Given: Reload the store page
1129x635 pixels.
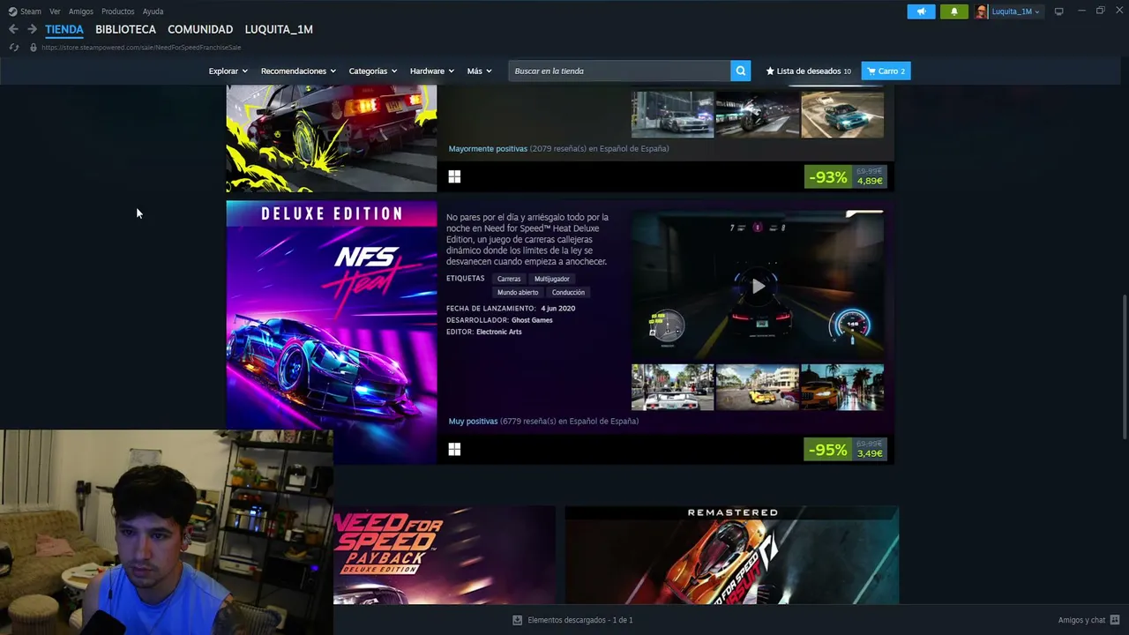Looking at the screenshot, I should pos(14,47).
